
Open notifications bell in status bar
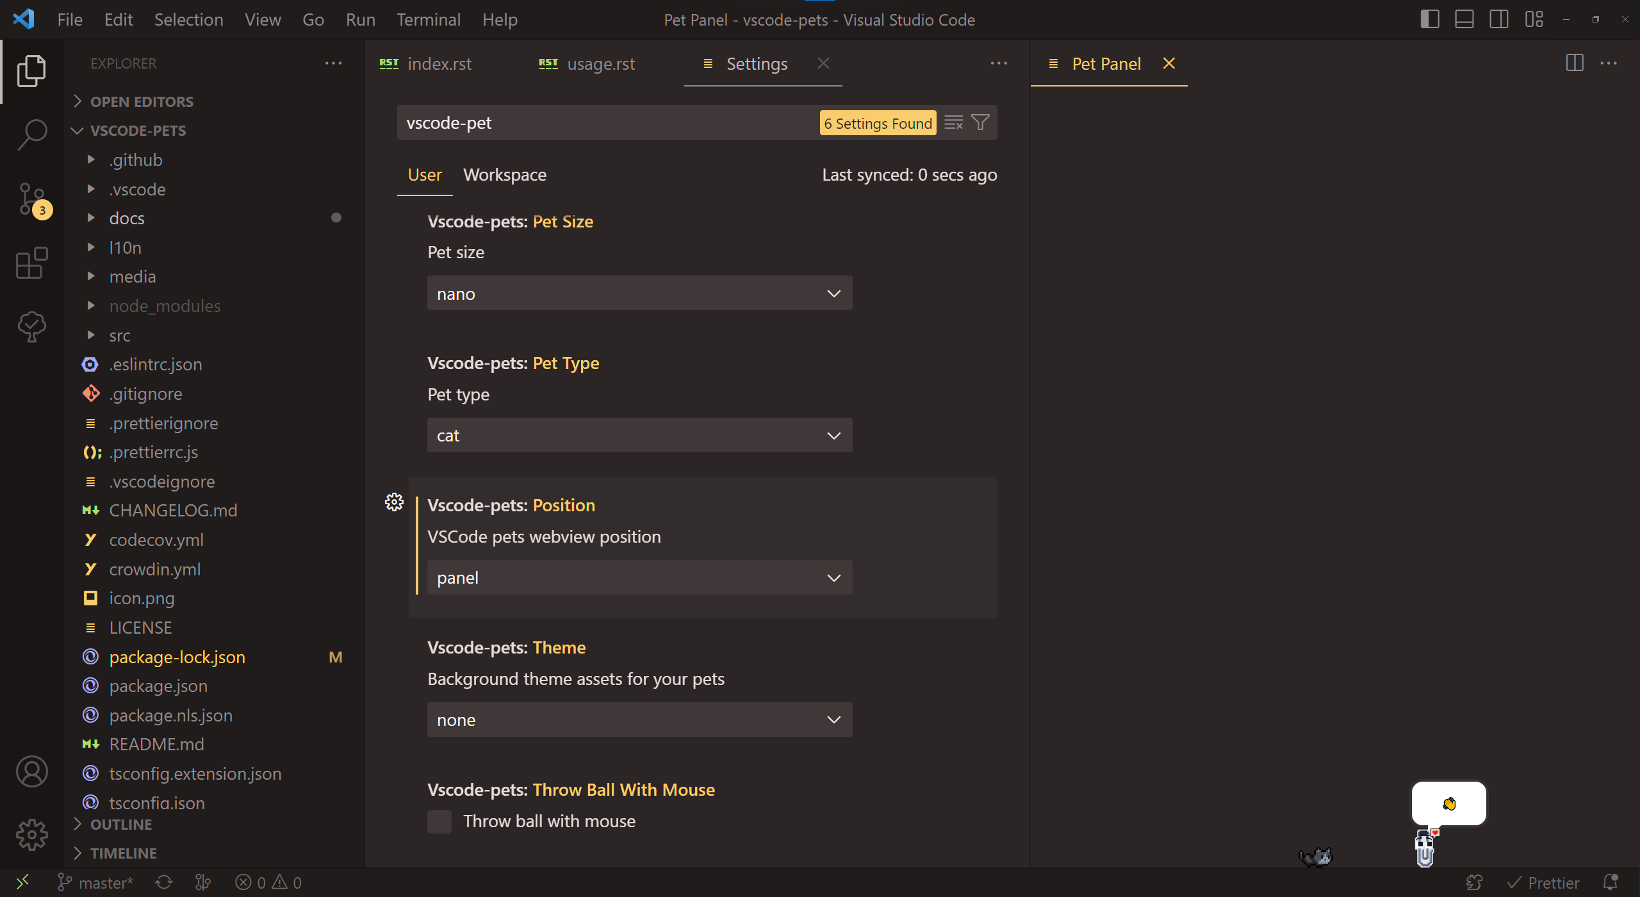1611,883
